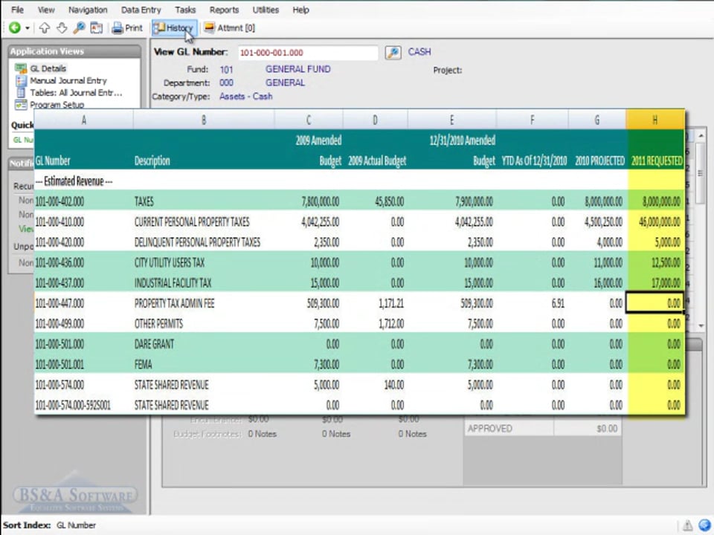The image size is (714, 535).
Task: Click the green back navigation arrow
Action: pos(14,28)
